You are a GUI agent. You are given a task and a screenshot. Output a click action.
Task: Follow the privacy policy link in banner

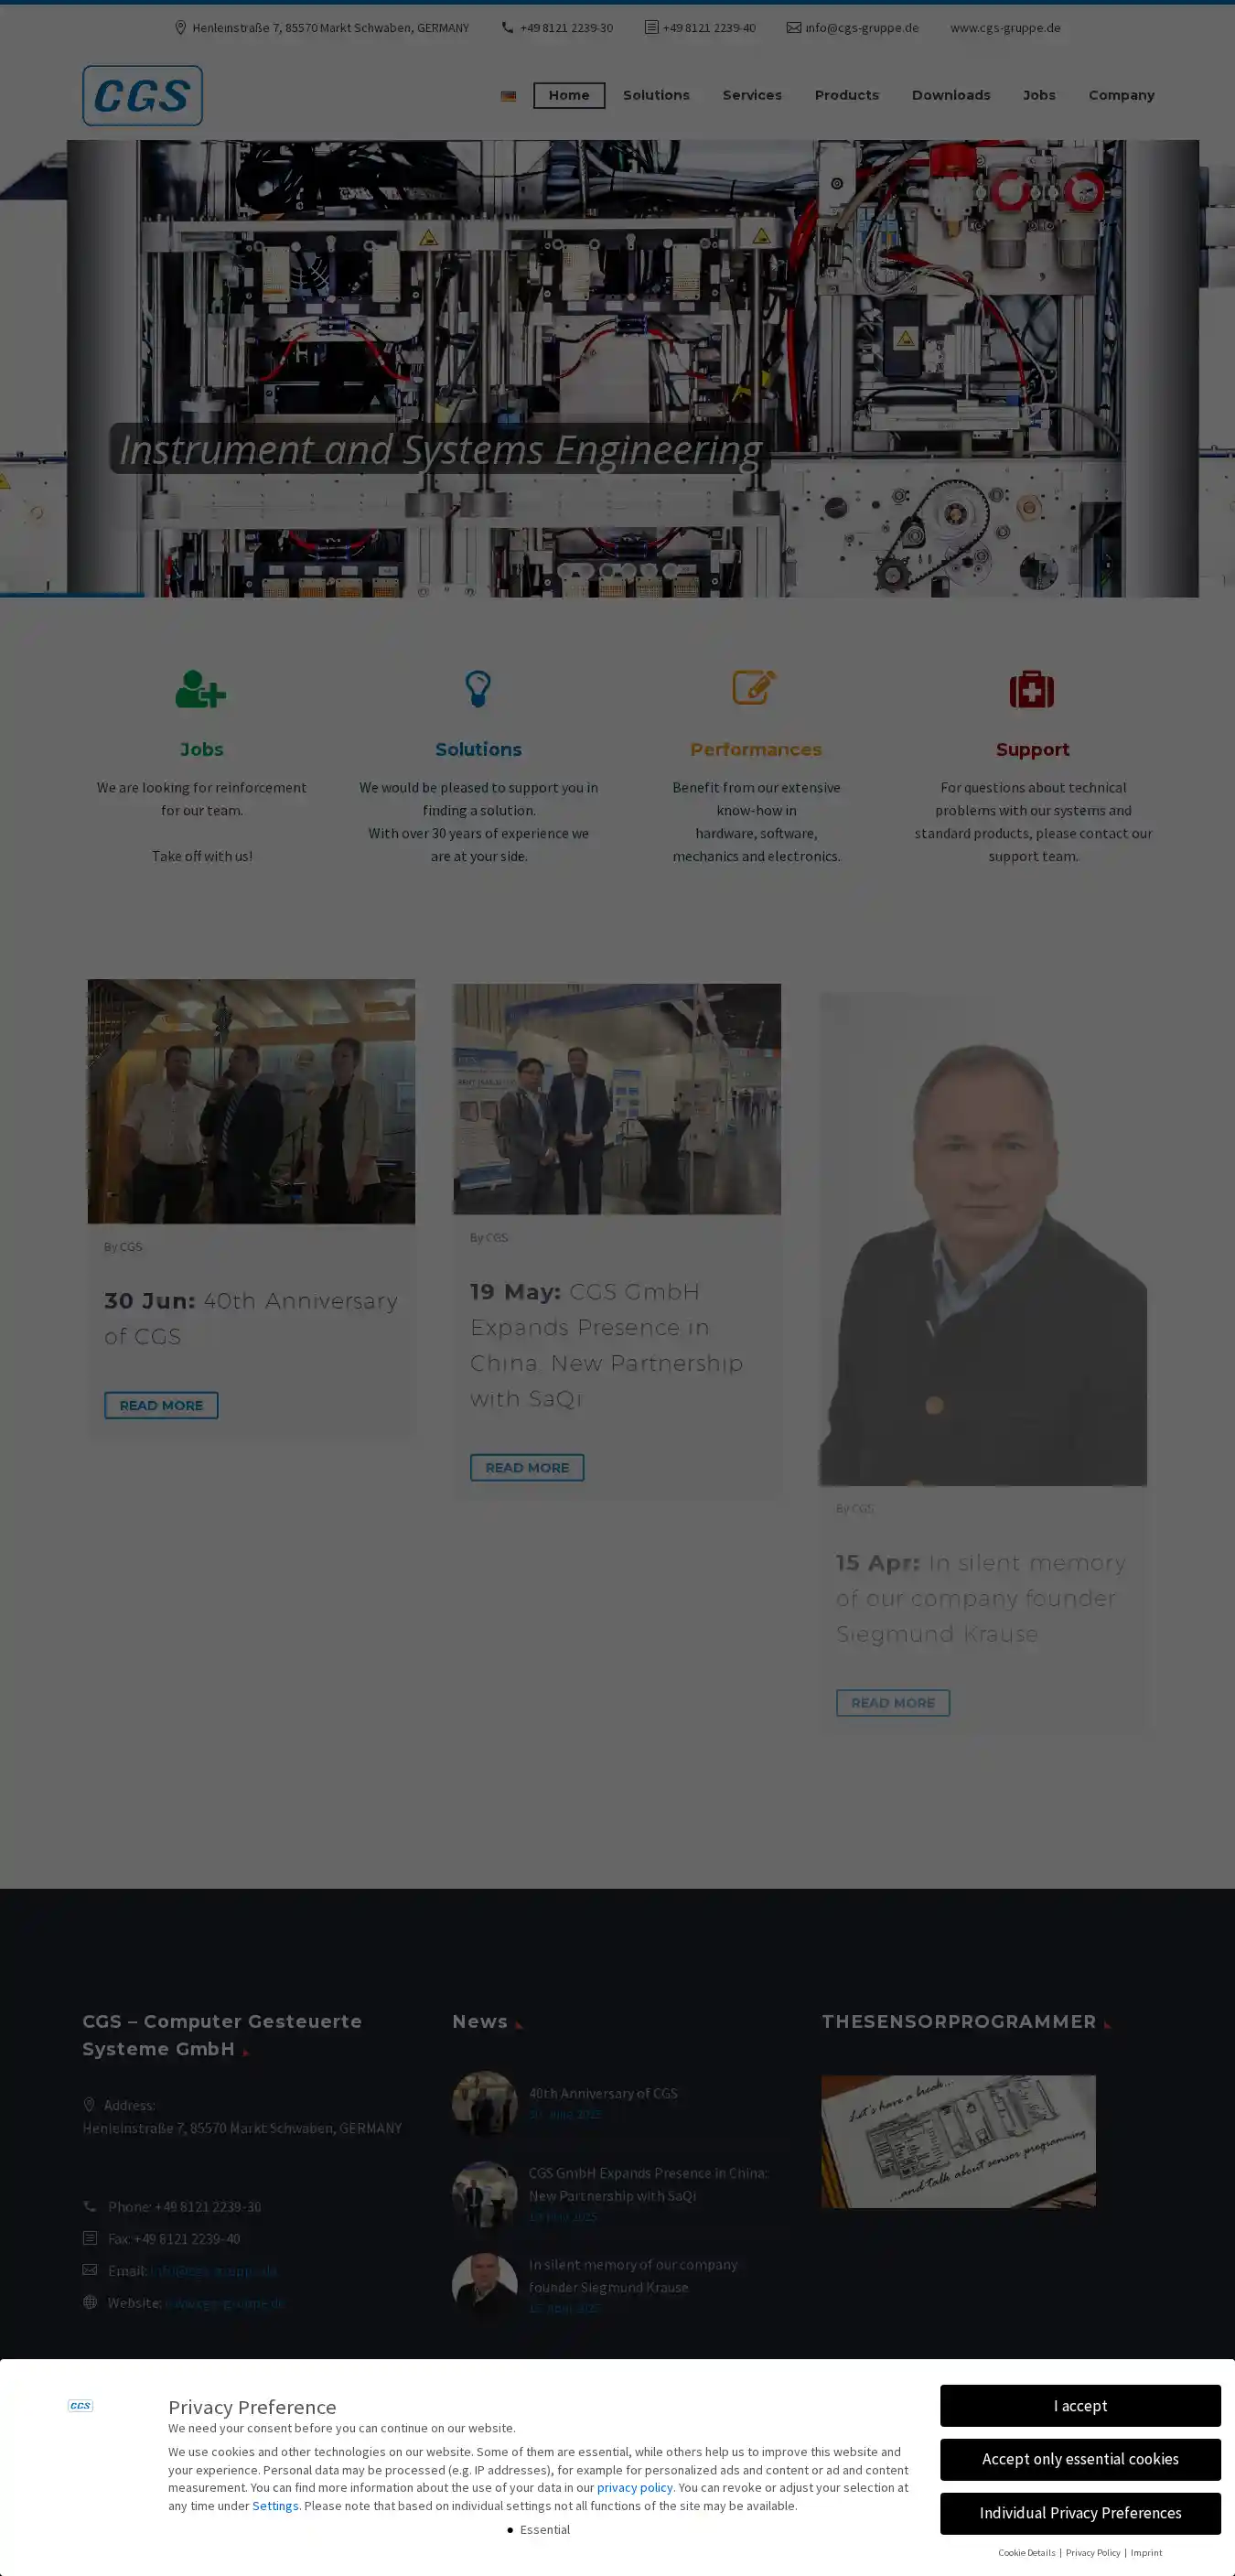pos(635,2487)
